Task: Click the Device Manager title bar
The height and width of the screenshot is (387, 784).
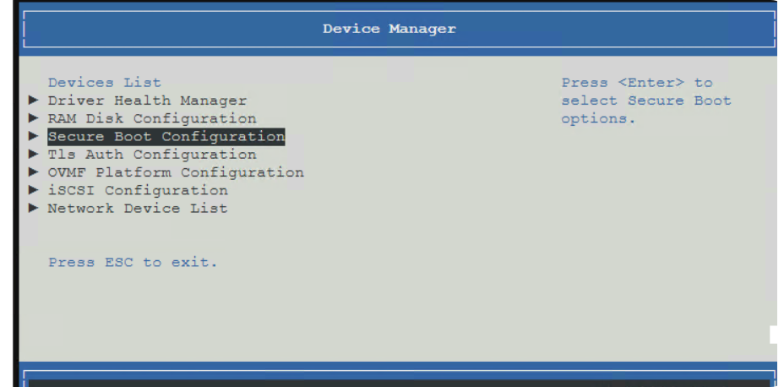Action: point(399,29)
